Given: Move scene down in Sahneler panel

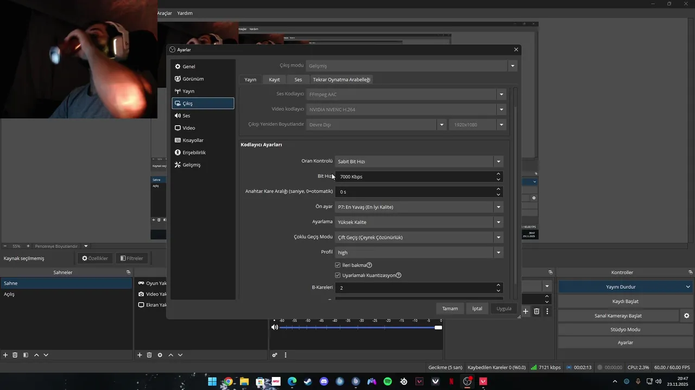Looking at the screenshot, I should coord(46,355).
